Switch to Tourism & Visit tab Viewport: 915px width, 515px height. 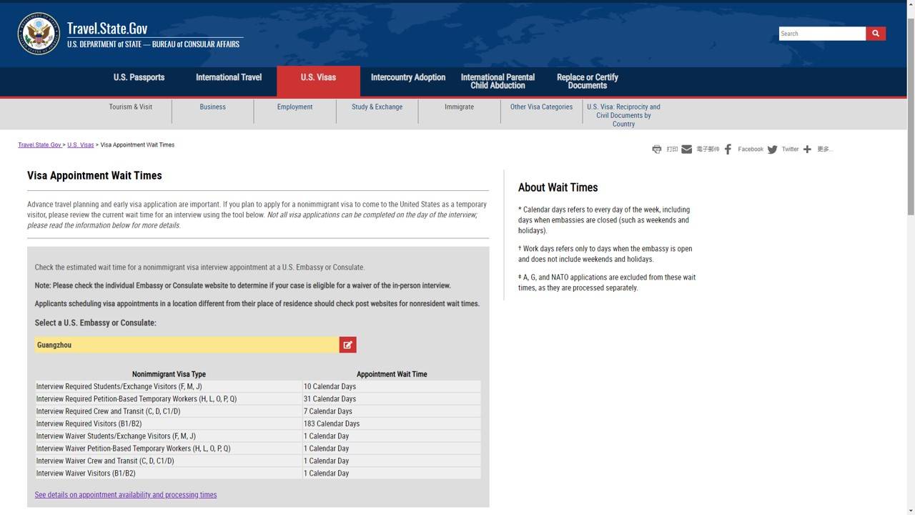(131, 107)
